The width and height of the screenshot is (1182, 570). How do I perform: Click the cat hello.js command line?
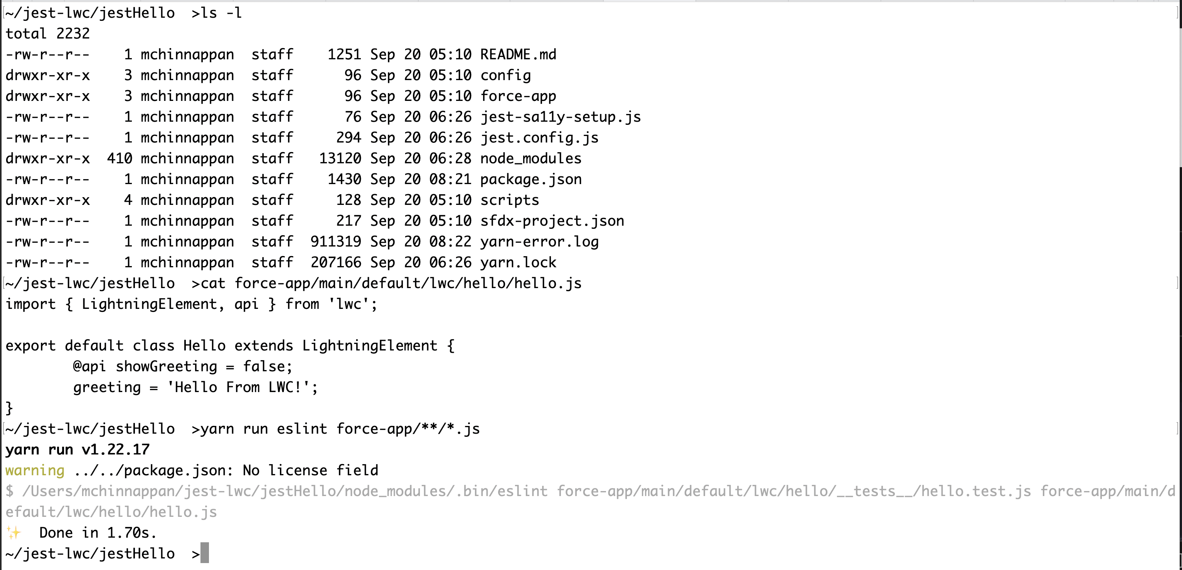click(x=391, y=283)
